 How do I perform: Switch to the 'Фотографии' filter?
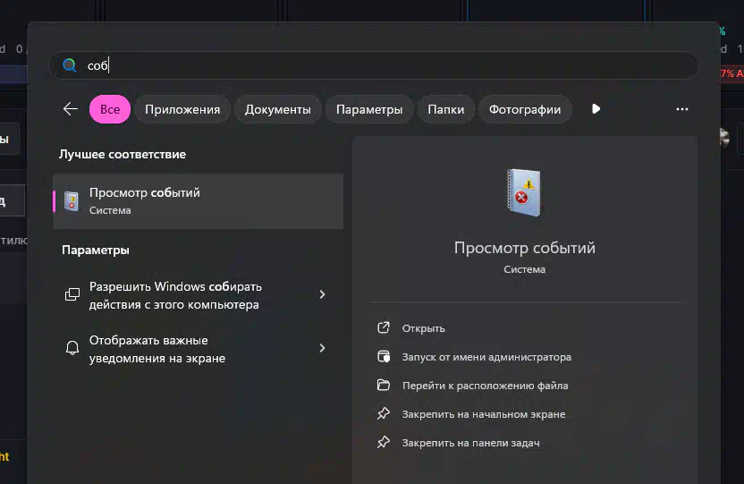tap(525, 109)
